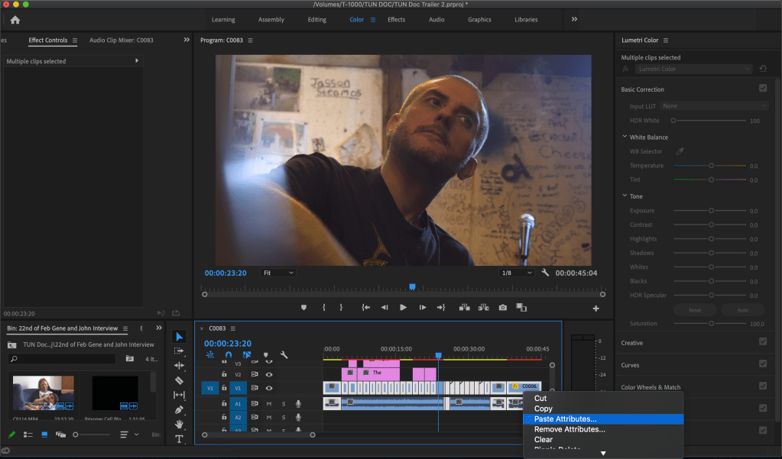Image resolution: width=782 pixels, height=459 pixels.
Task: Open the Fit zoom level dropdown
Action: coord(278,273)
